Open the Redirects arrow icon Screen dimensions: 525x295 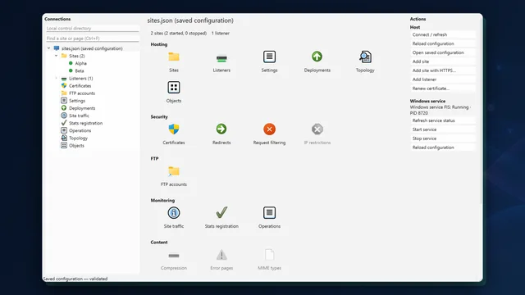click(221, 129)
